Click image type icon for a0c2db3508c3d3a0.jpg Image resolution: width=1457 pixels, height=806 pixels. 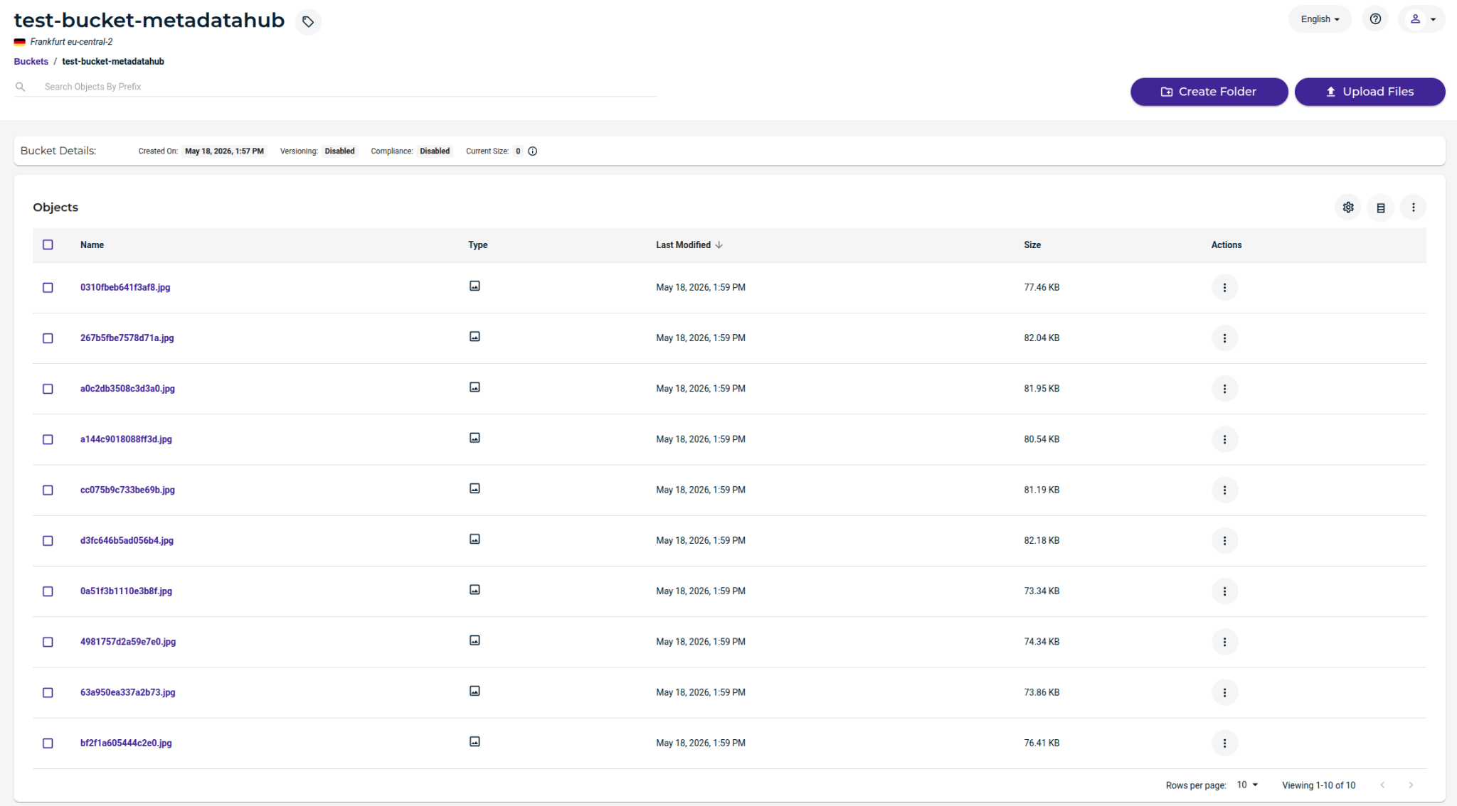475,387
